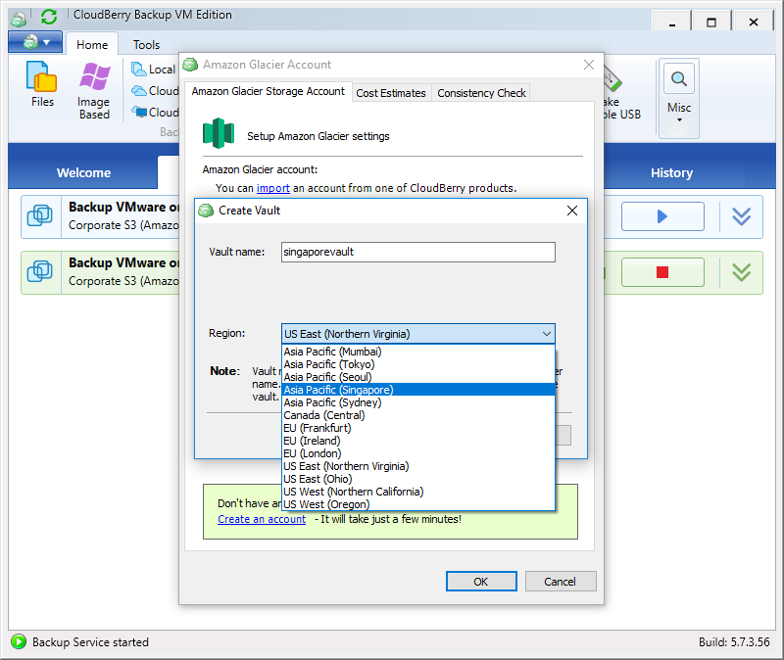Click Cancel in Amazon Glacier Account dialog
The height and width of the screenshot is (660, 784).
coord(560,582)
